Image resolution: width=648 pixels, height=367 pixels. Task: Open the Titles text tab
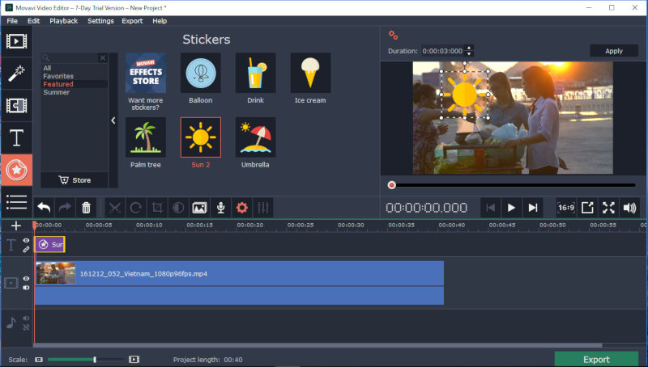pyautogui.click(x=16, y=137)
